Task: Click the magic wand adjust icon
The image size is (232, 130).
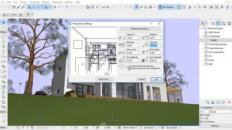Action: coord(108,7)
